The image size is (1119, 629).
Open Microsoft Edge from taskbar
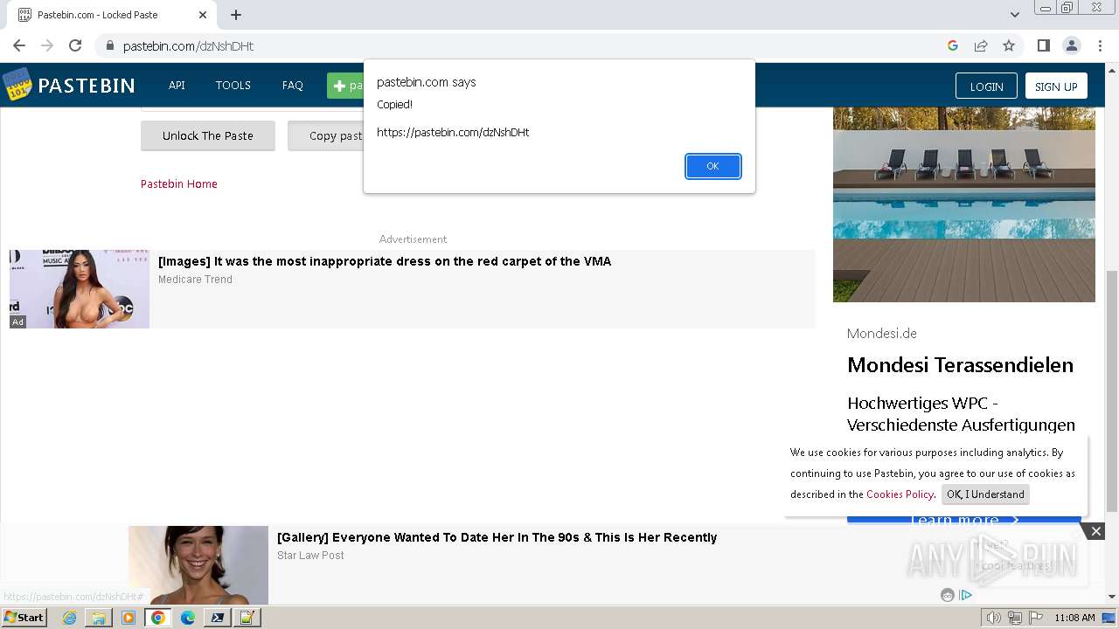[x=187, y=618]
